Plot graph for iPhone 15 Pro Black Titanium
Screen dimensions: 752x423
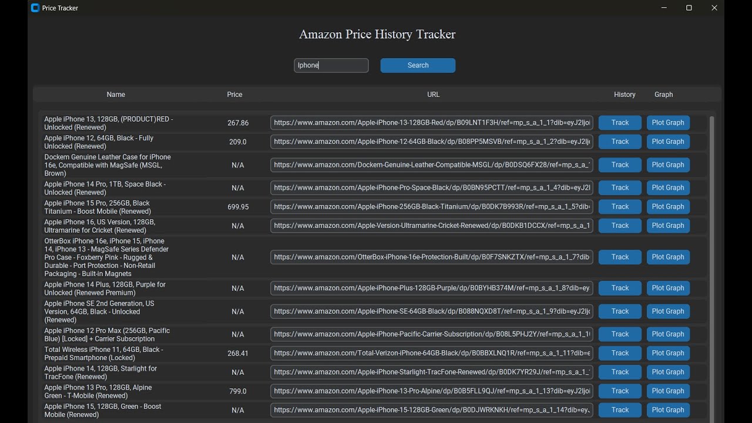coord(668,207)
